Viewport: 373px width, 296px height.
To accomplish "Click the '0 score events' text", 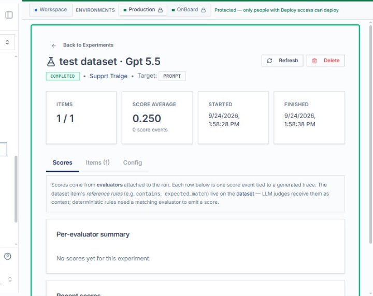I will [150, 130].
